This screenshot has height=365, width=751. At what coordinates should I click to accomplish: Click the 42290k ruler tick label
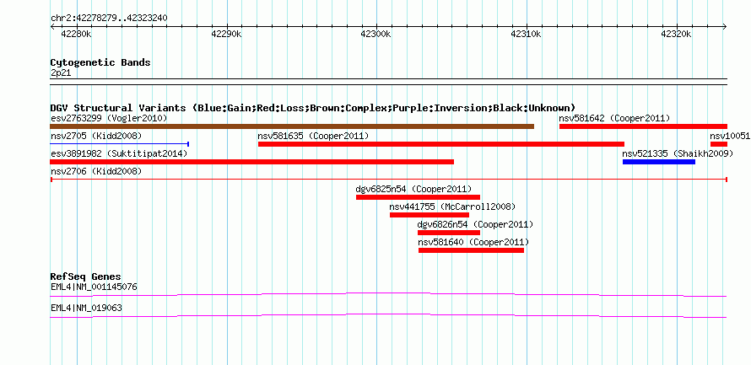tap(226, 34)
